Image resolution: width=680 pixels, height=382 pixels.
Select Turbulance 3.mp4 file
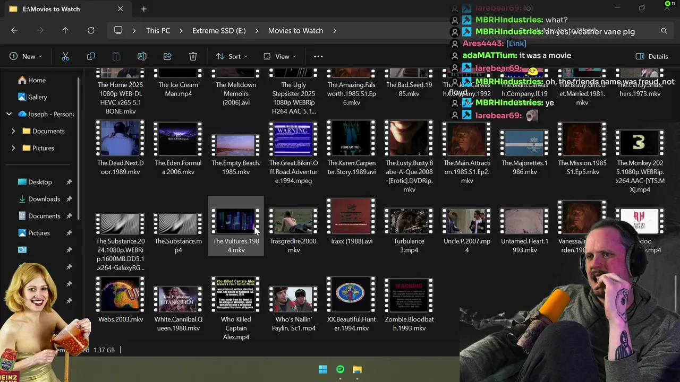click(x=409, y=231)
